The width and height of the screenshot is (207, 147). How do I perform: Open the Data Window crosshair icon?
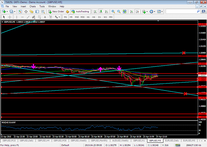[x=26, y=12]
